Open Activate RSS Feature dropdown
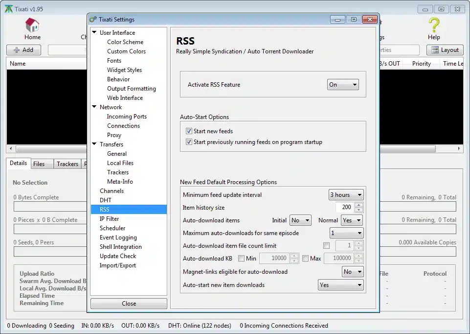Screen dimensions: 470x334 (343, 85)
